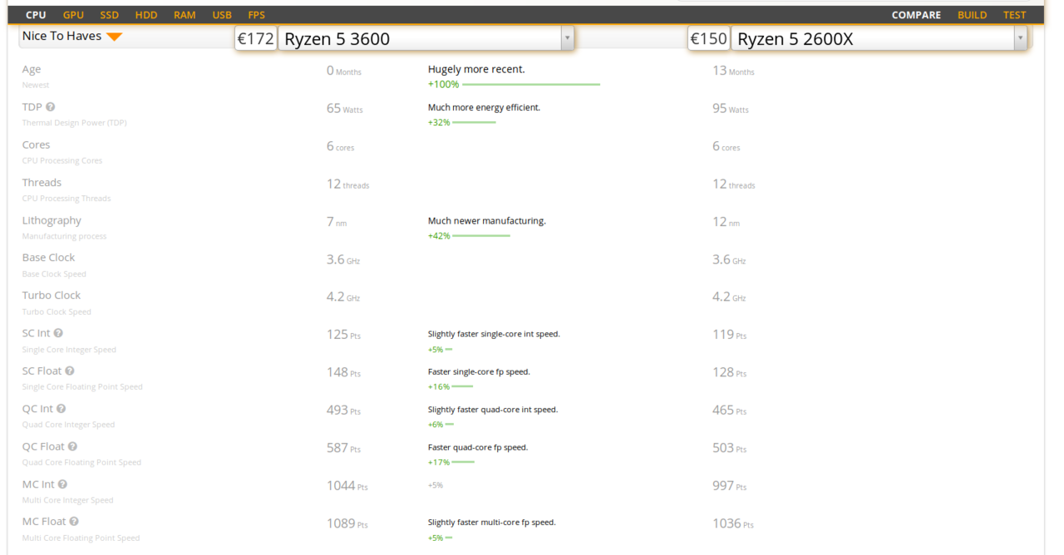Click the 997 Pts value
Viewport: 1064px width, 555px height.
pos(730,486)
